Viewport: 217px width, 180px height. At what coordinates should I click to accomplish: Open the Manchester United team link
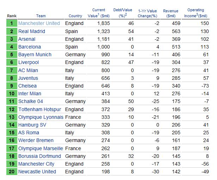click(x=39, y=23)
